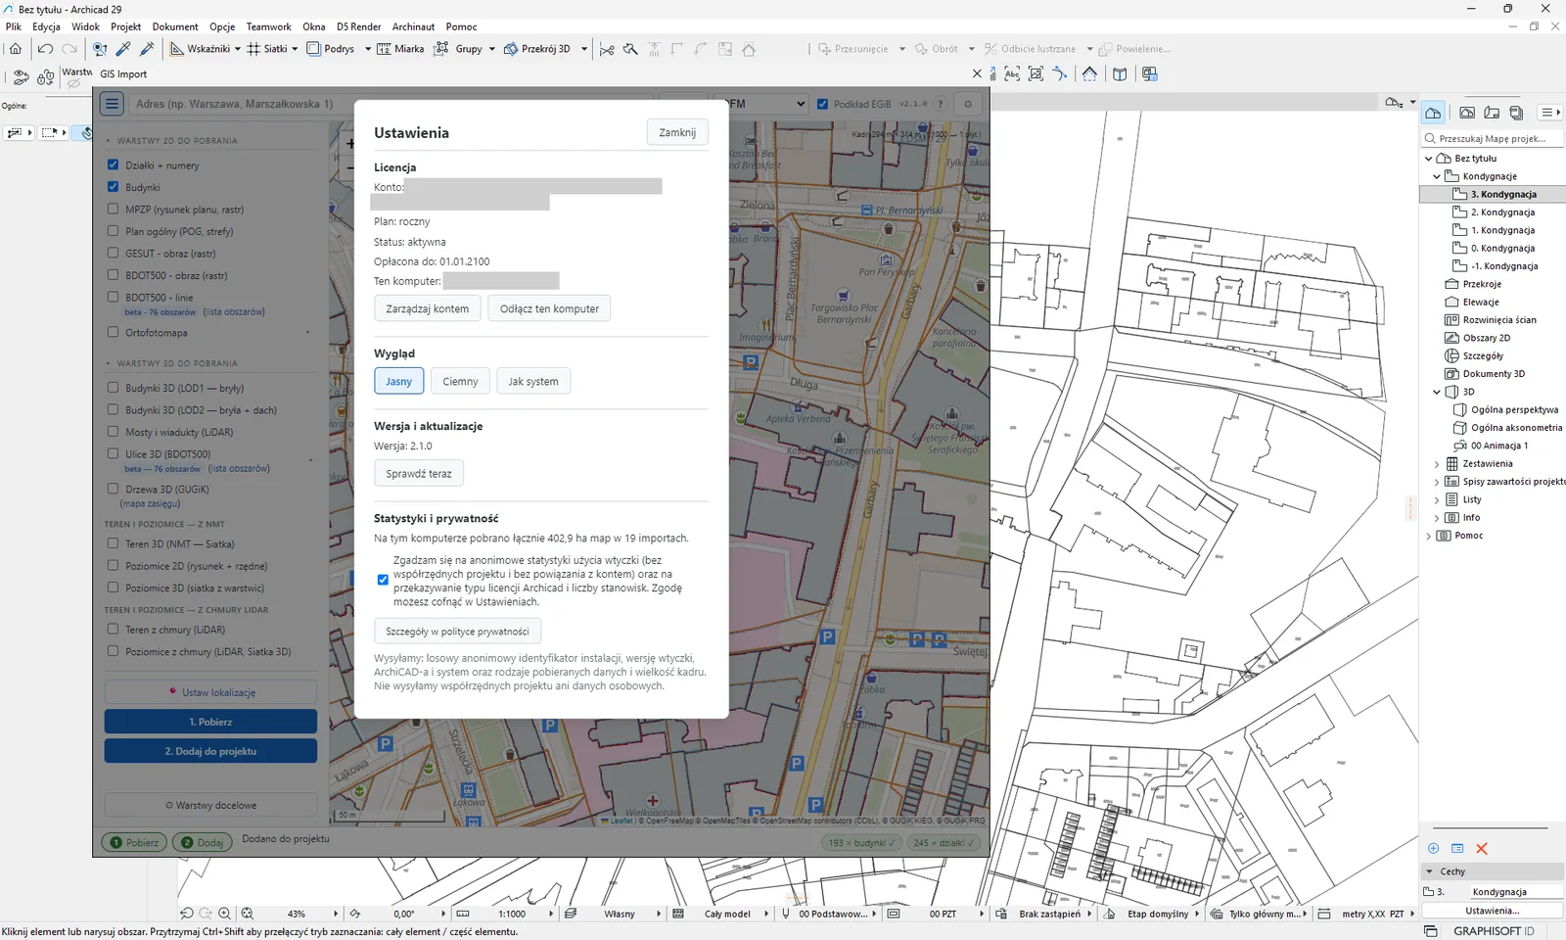Open the Plik menu
The height and width of the screenshot is (940, 1566).
tap(13, 26)
